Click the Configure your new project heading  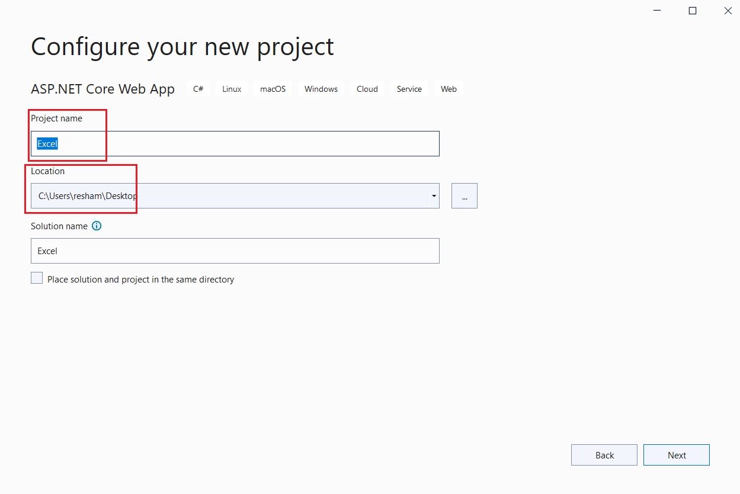tap(182, 47)
